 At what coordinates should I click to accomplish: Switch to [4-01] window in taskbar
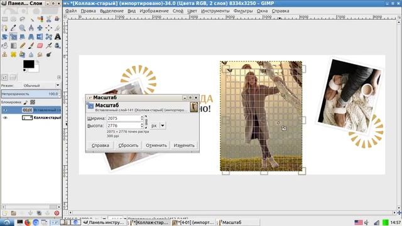pos(193,222)
